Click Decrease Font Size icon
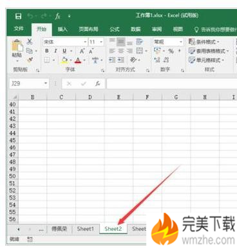 point(91,51)
